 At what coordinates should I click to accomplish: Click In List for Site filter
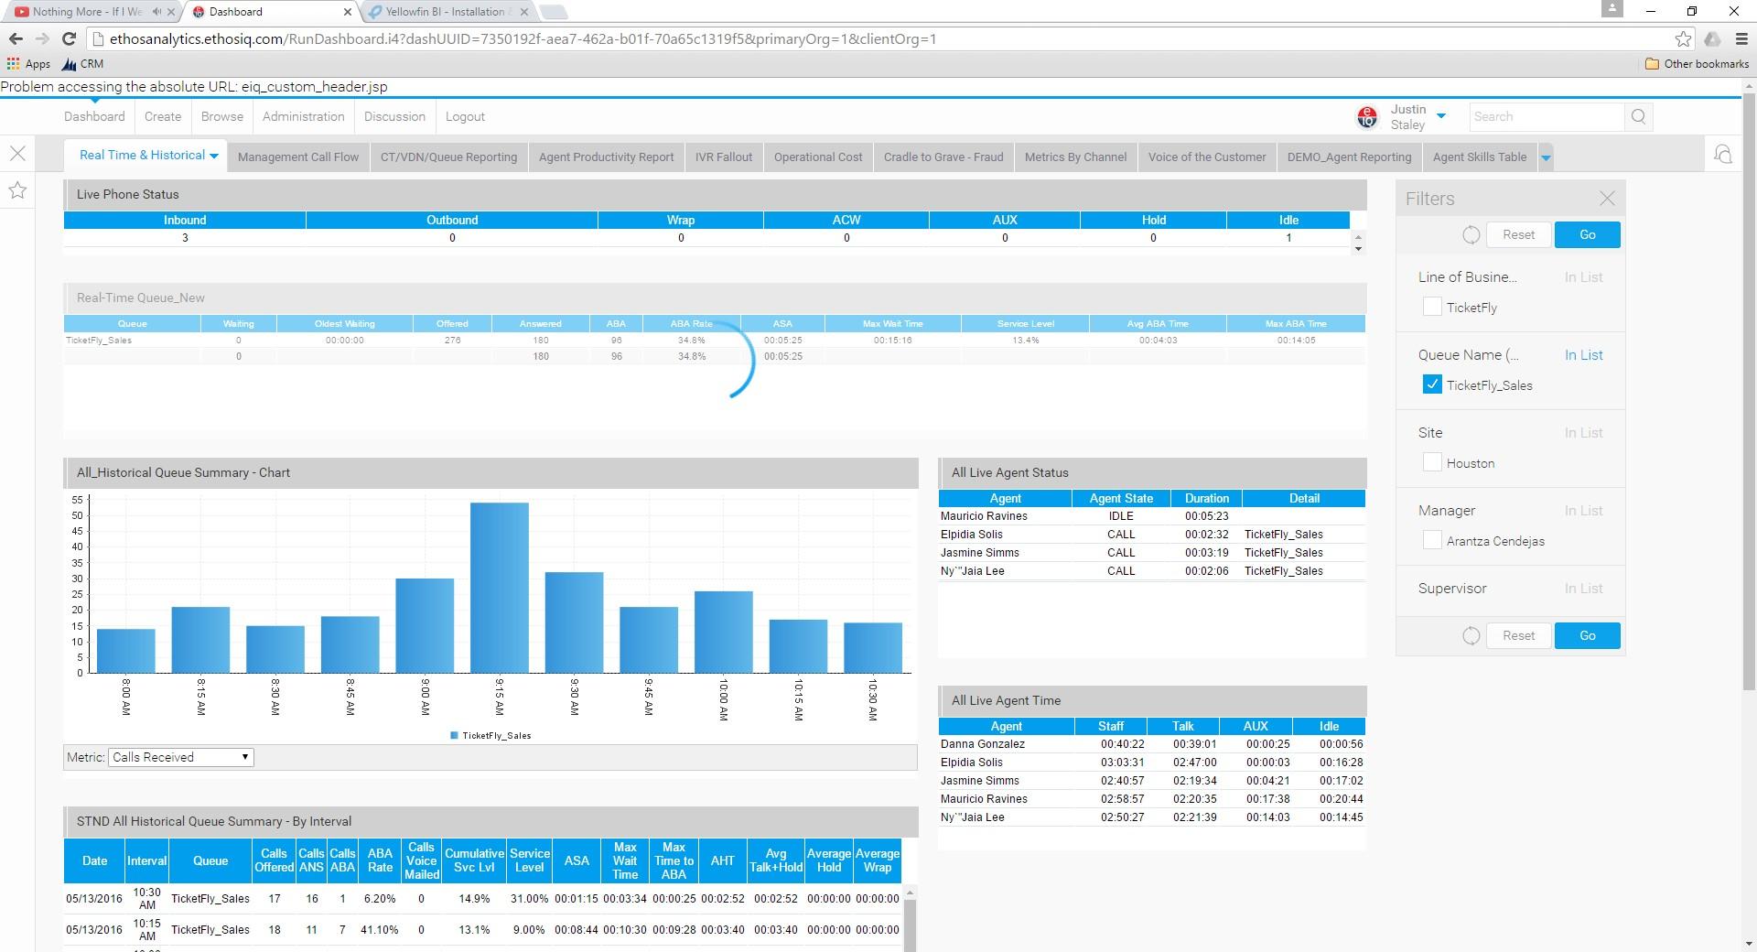click(1583, 433)
